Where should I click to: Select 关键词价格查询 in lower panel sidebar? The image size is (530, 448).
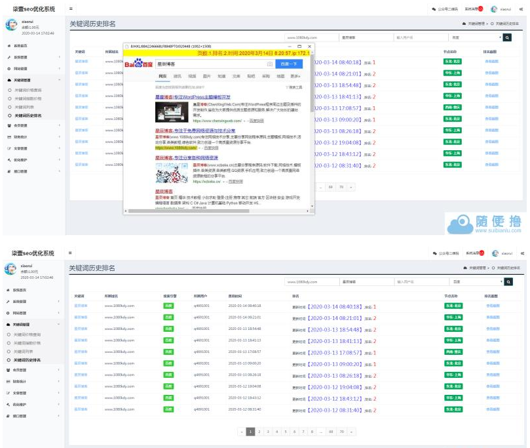click(x=28, y=335)
